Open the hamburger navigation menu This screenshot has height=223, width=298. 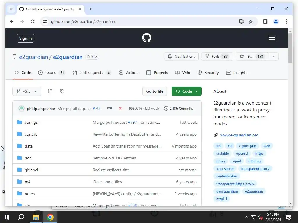coord(272,38)
